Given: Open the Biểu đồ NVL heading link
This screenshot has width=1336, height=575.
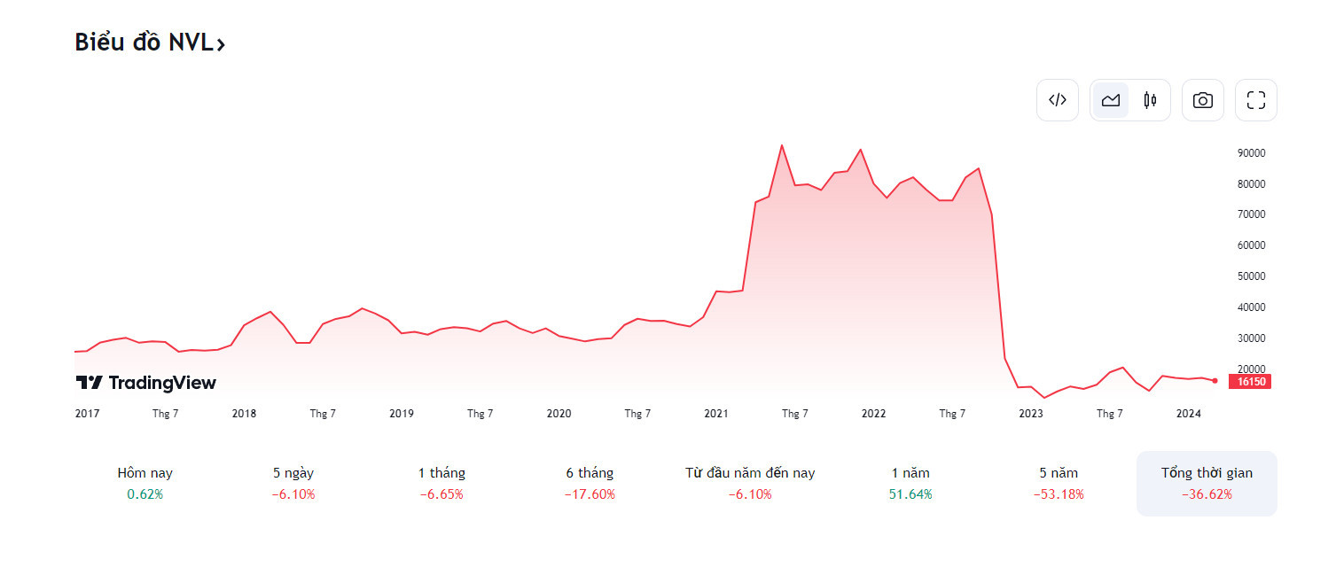Looking at the screenshot, I should (144, 42).
